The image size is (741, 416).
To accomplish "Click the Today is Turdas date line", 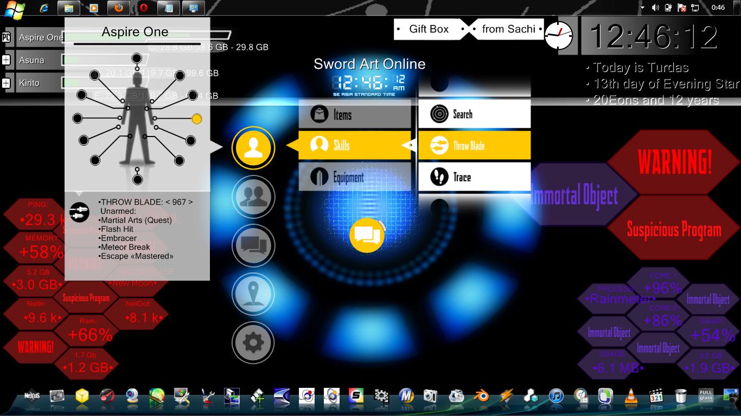I will 637,68.
